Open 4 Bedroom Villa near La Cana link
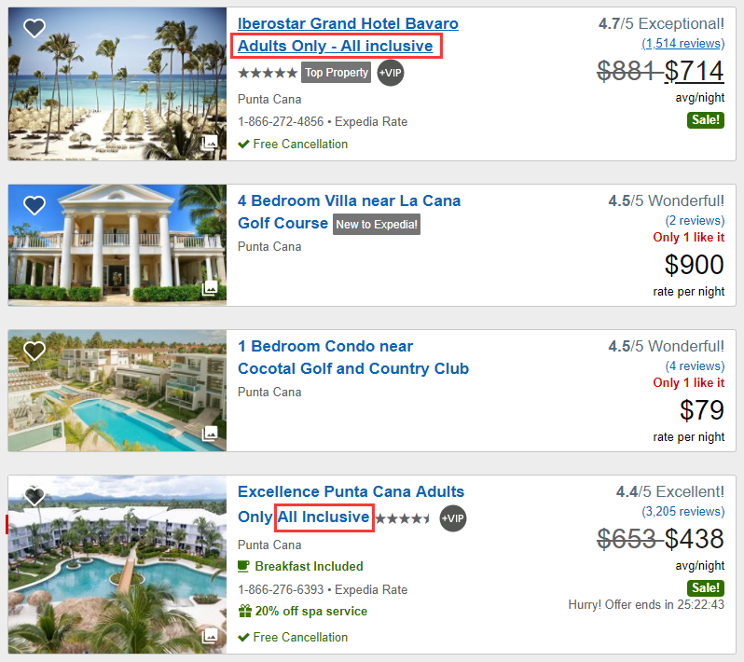 pyautogui.click(x=349, y=200)
